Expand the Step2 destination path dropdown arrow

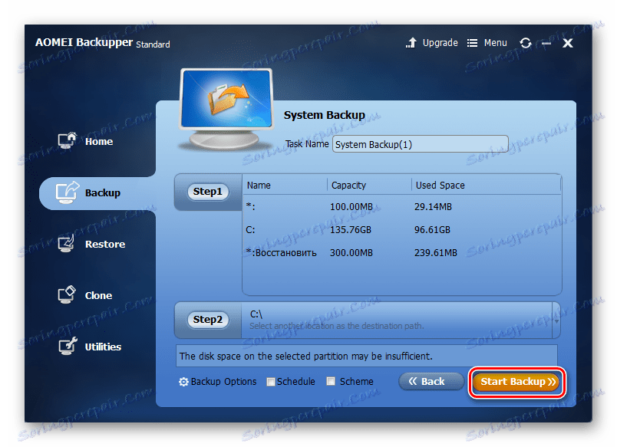pos(556,321)
